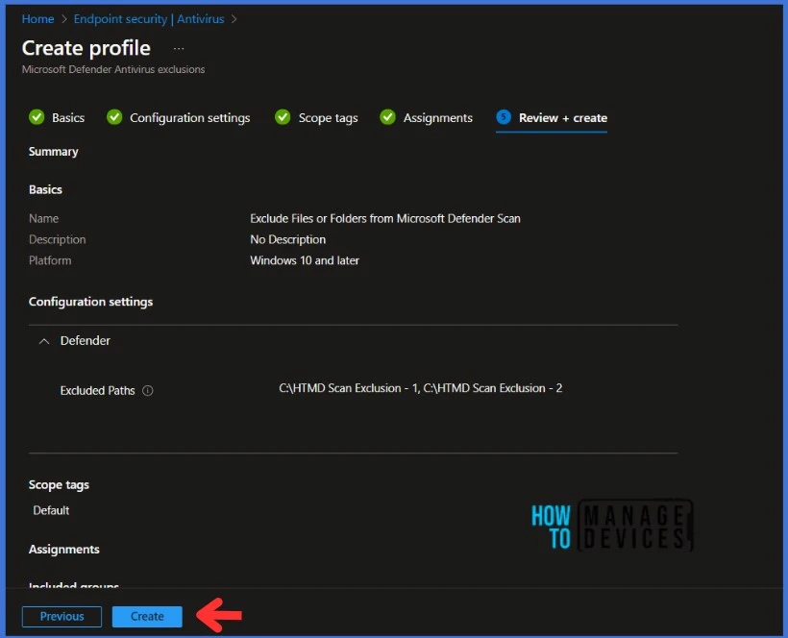Viewport: 788px width, 638px height.
Task: Click the Summary heading
Action: click(53, 152)
